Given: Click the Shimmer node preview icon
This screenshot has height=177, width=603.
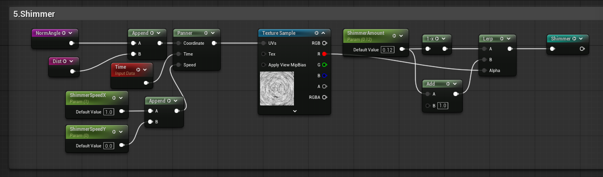Looking at the screenshot, I should click(574, 39).
